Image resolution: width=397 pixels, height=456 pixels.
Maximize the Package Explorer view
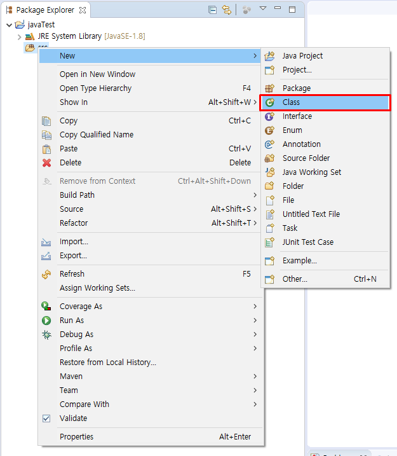coord(292,10)
